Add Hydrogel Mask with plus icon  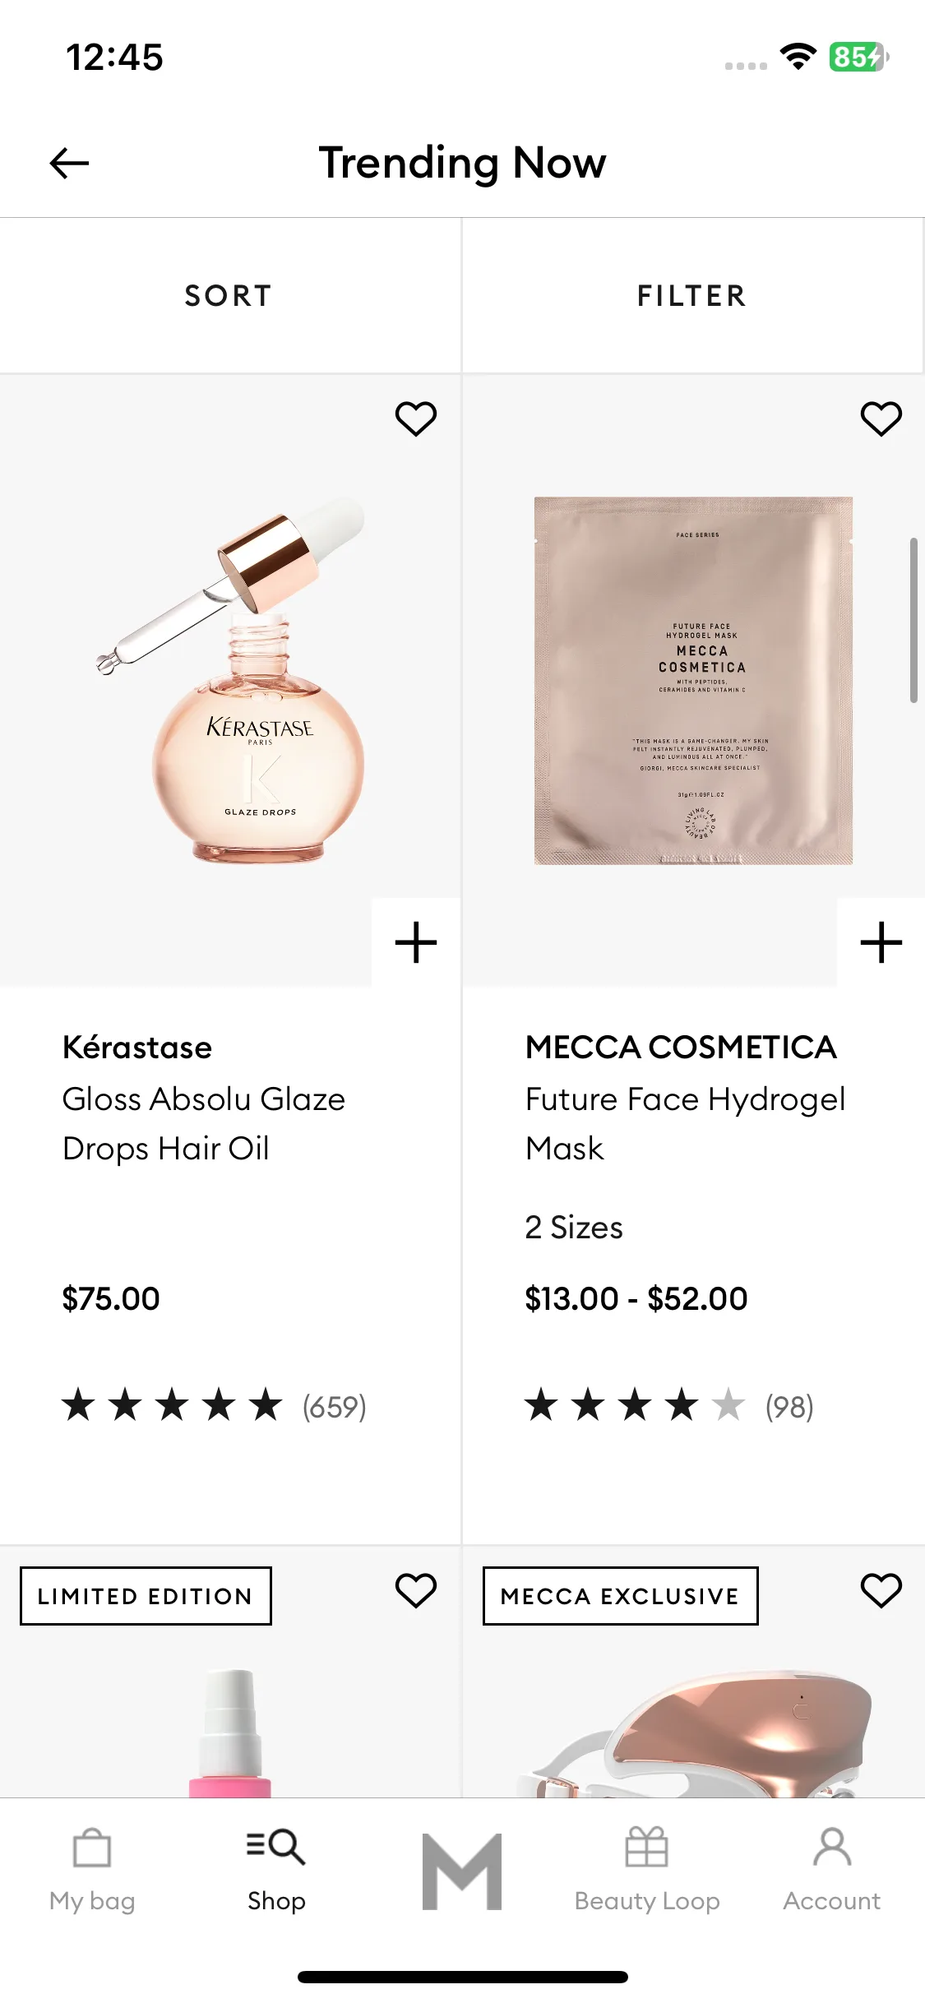pos(881,942)
